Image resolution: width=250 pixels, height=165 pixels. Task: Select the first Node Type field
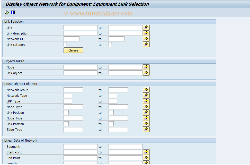73,107
